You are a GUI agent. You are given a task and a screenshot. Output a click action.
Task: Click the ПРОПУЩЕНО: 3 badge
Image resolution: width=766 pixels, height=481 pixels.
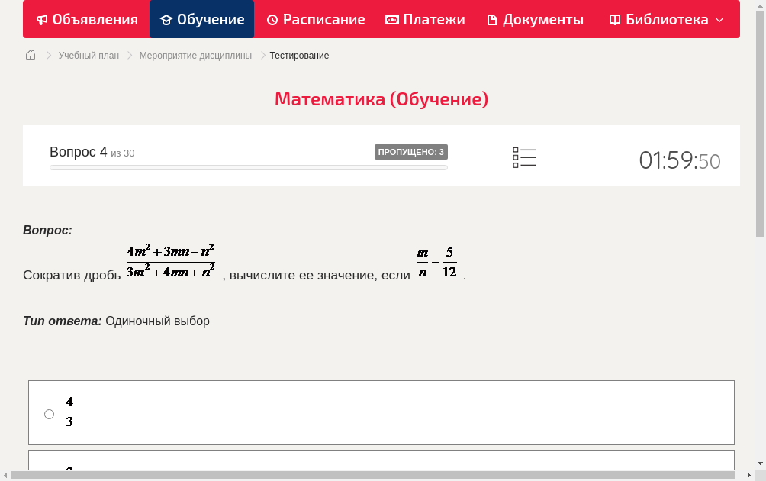(x=412, y=151)
